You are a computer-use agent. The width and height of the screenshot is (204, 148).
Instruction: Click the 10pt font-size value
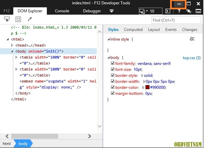[138, 70]
